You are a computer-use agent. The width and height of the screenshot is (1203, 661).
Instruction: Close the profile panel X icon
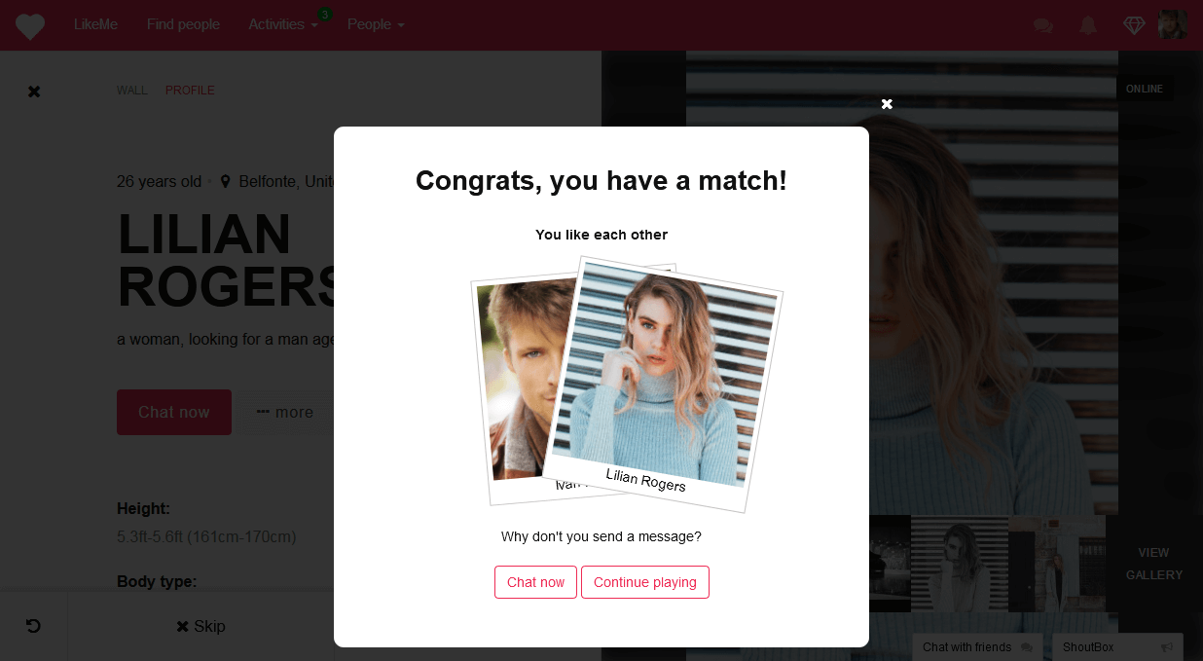tap(34, 92)
